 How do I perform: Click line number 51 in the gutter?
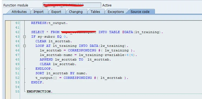tap(17, 73)
